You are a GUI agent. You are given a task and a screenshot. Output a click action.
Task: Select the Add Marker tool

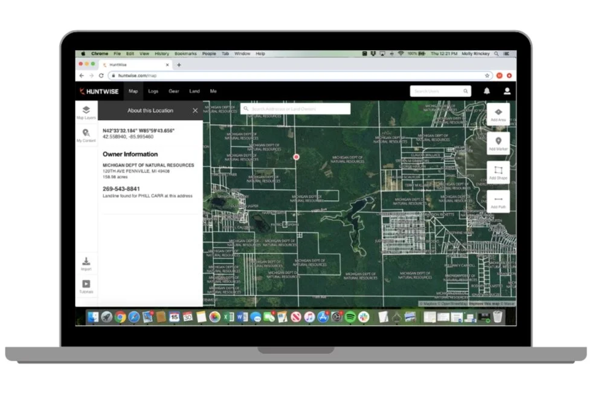point(498,144)
